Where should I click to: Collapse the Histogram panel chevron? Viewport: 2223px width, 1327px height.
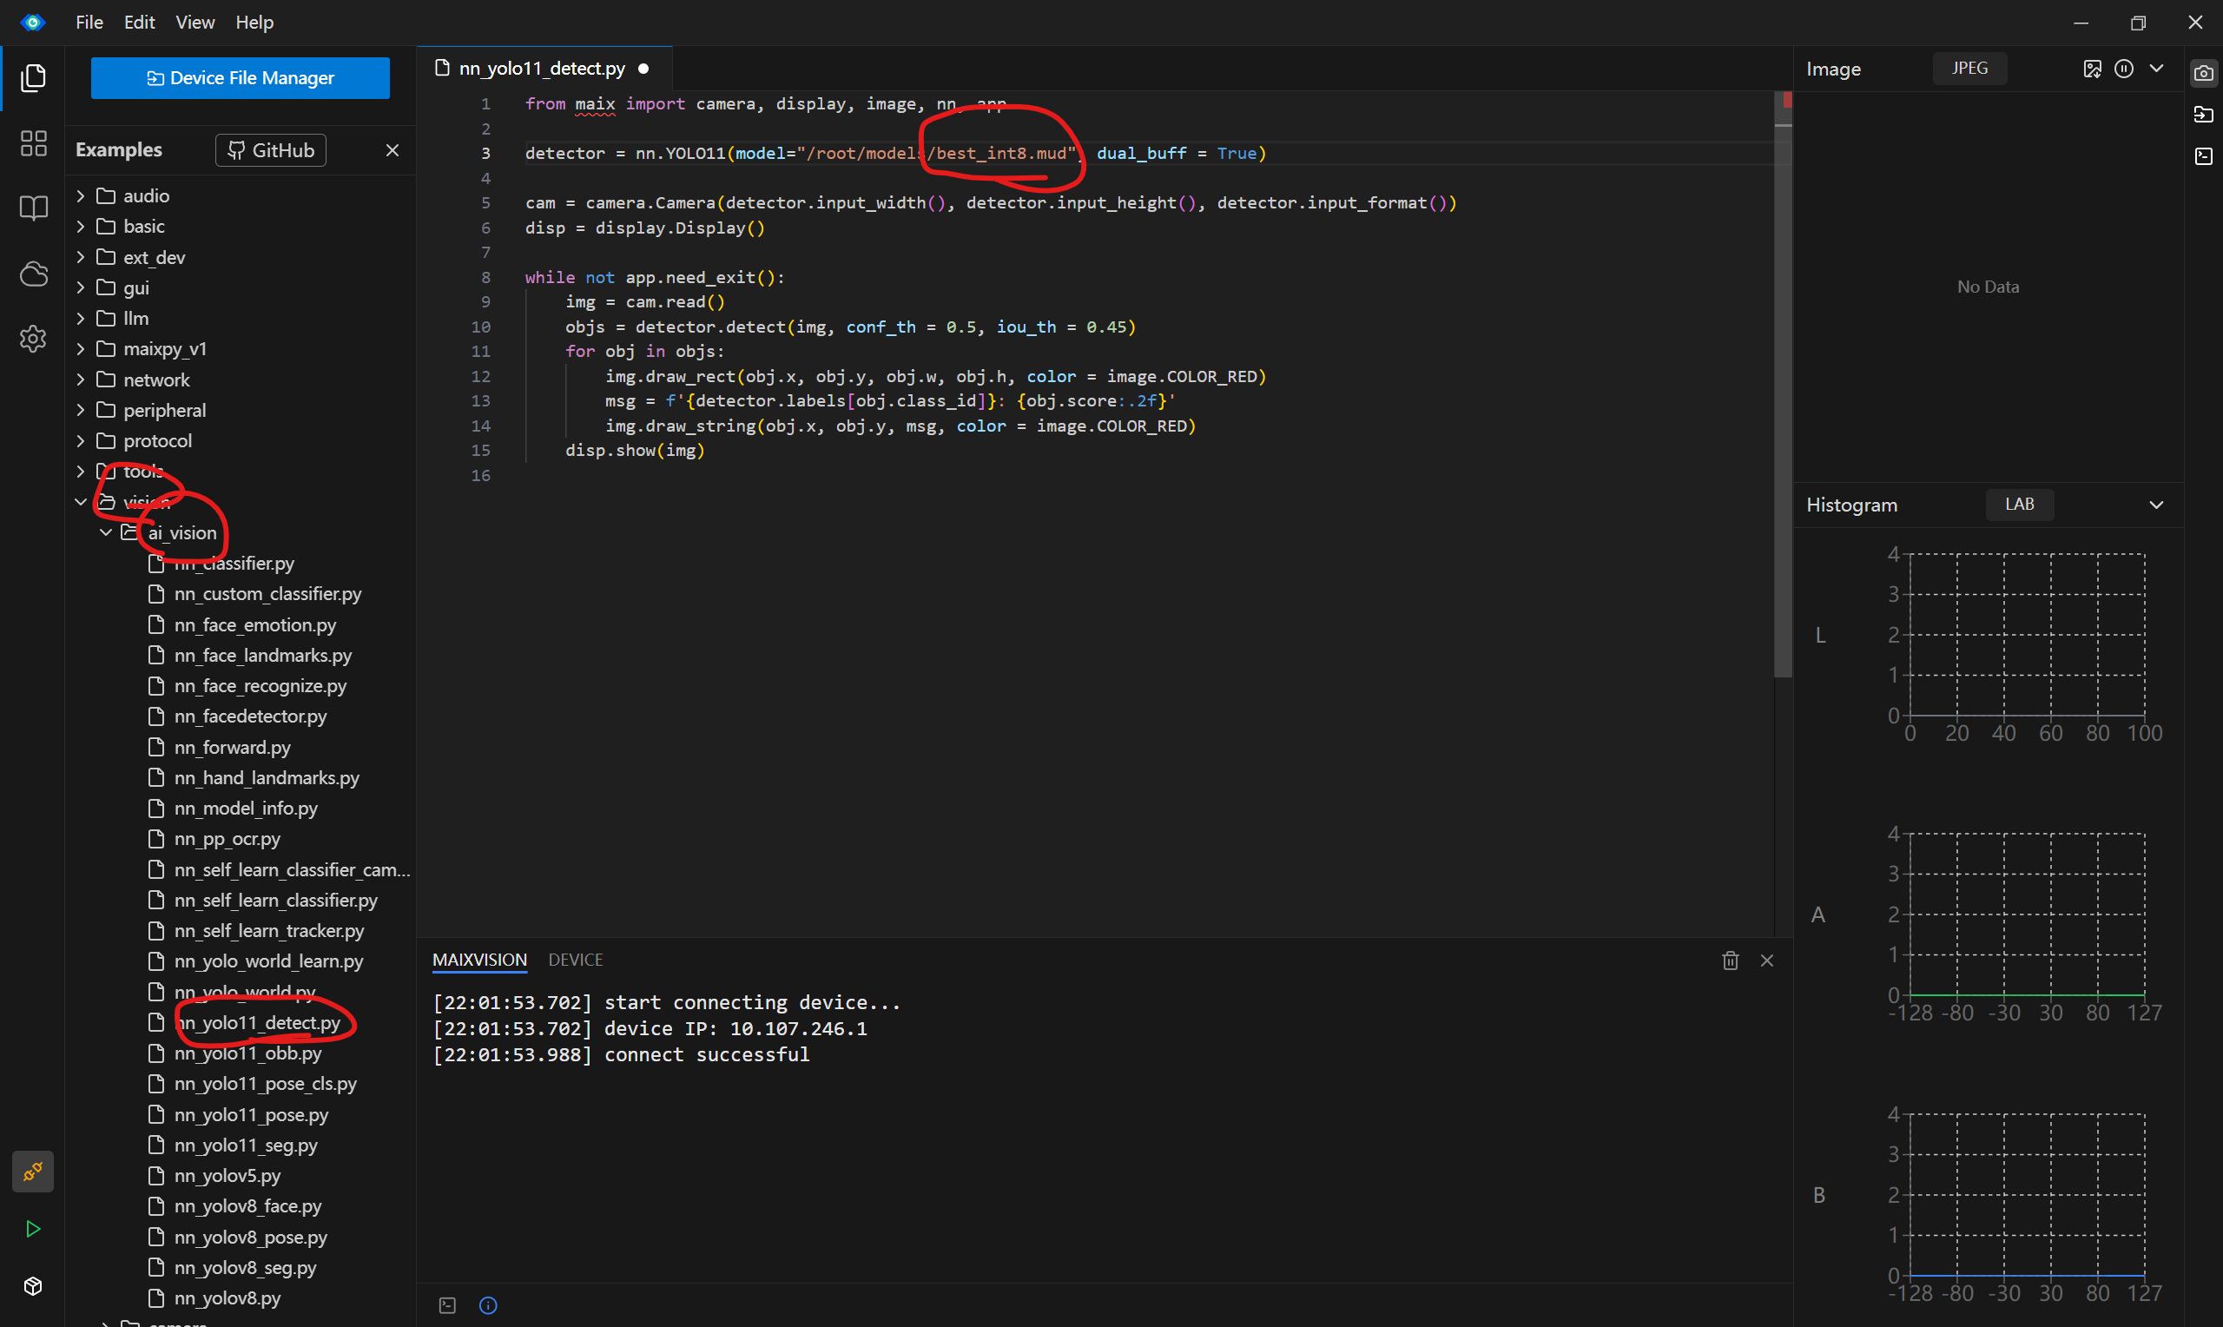tap(2156, 505)
